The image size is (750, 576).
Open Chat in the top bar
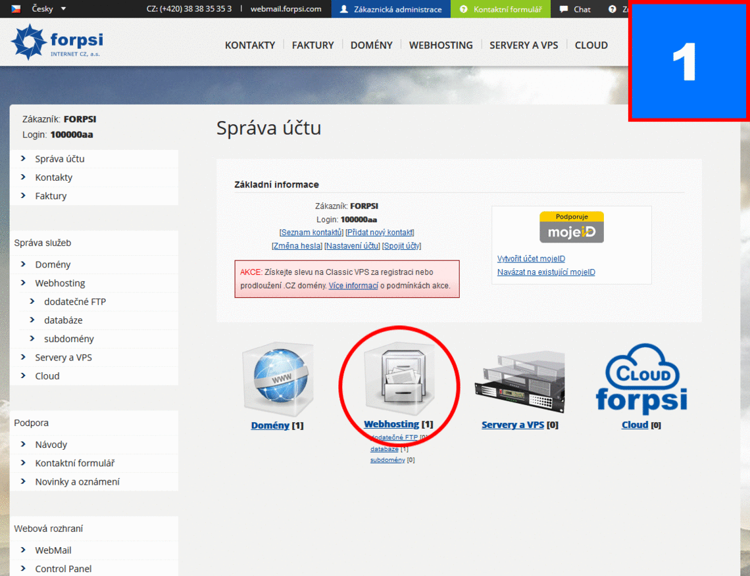click(575, 9)
